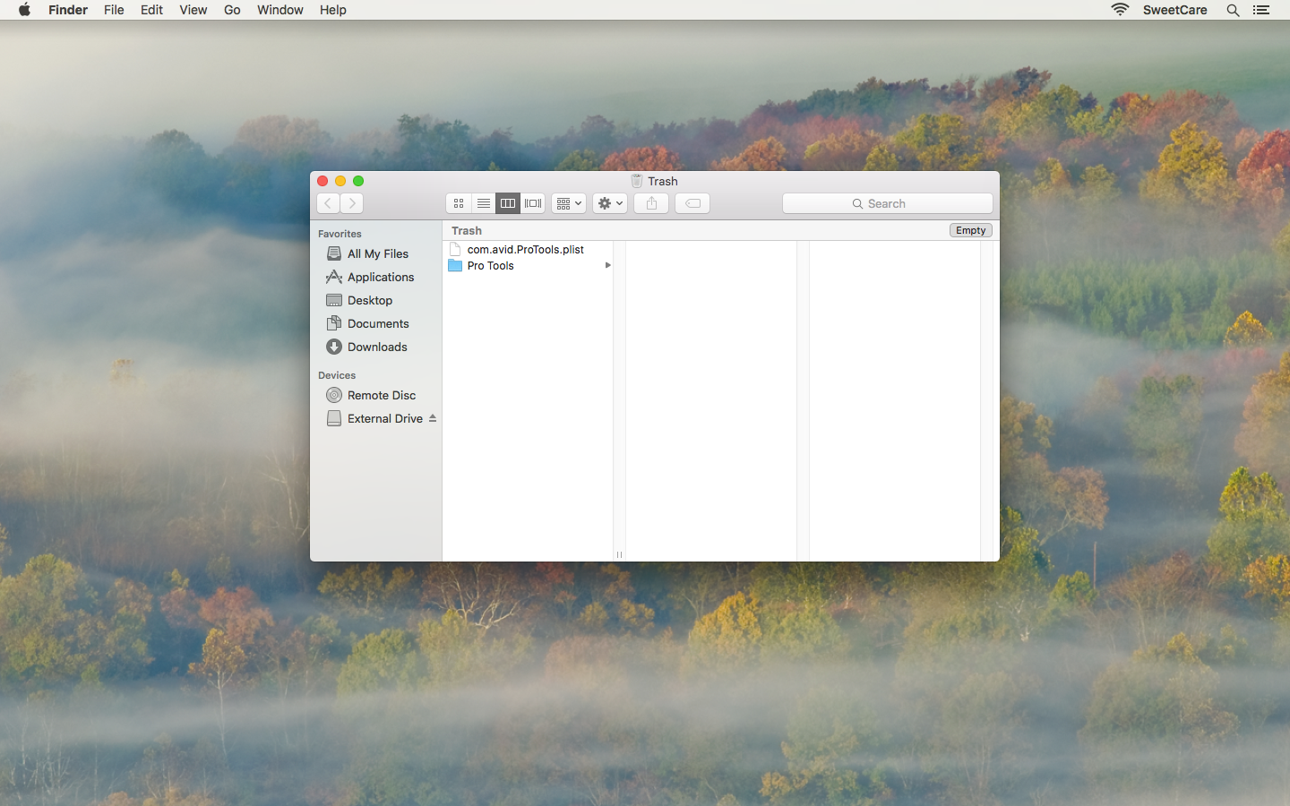Open the Notification Center icon
Image resolution: width=1290 pixels, height=806 pixels.
click(1261, 10)
